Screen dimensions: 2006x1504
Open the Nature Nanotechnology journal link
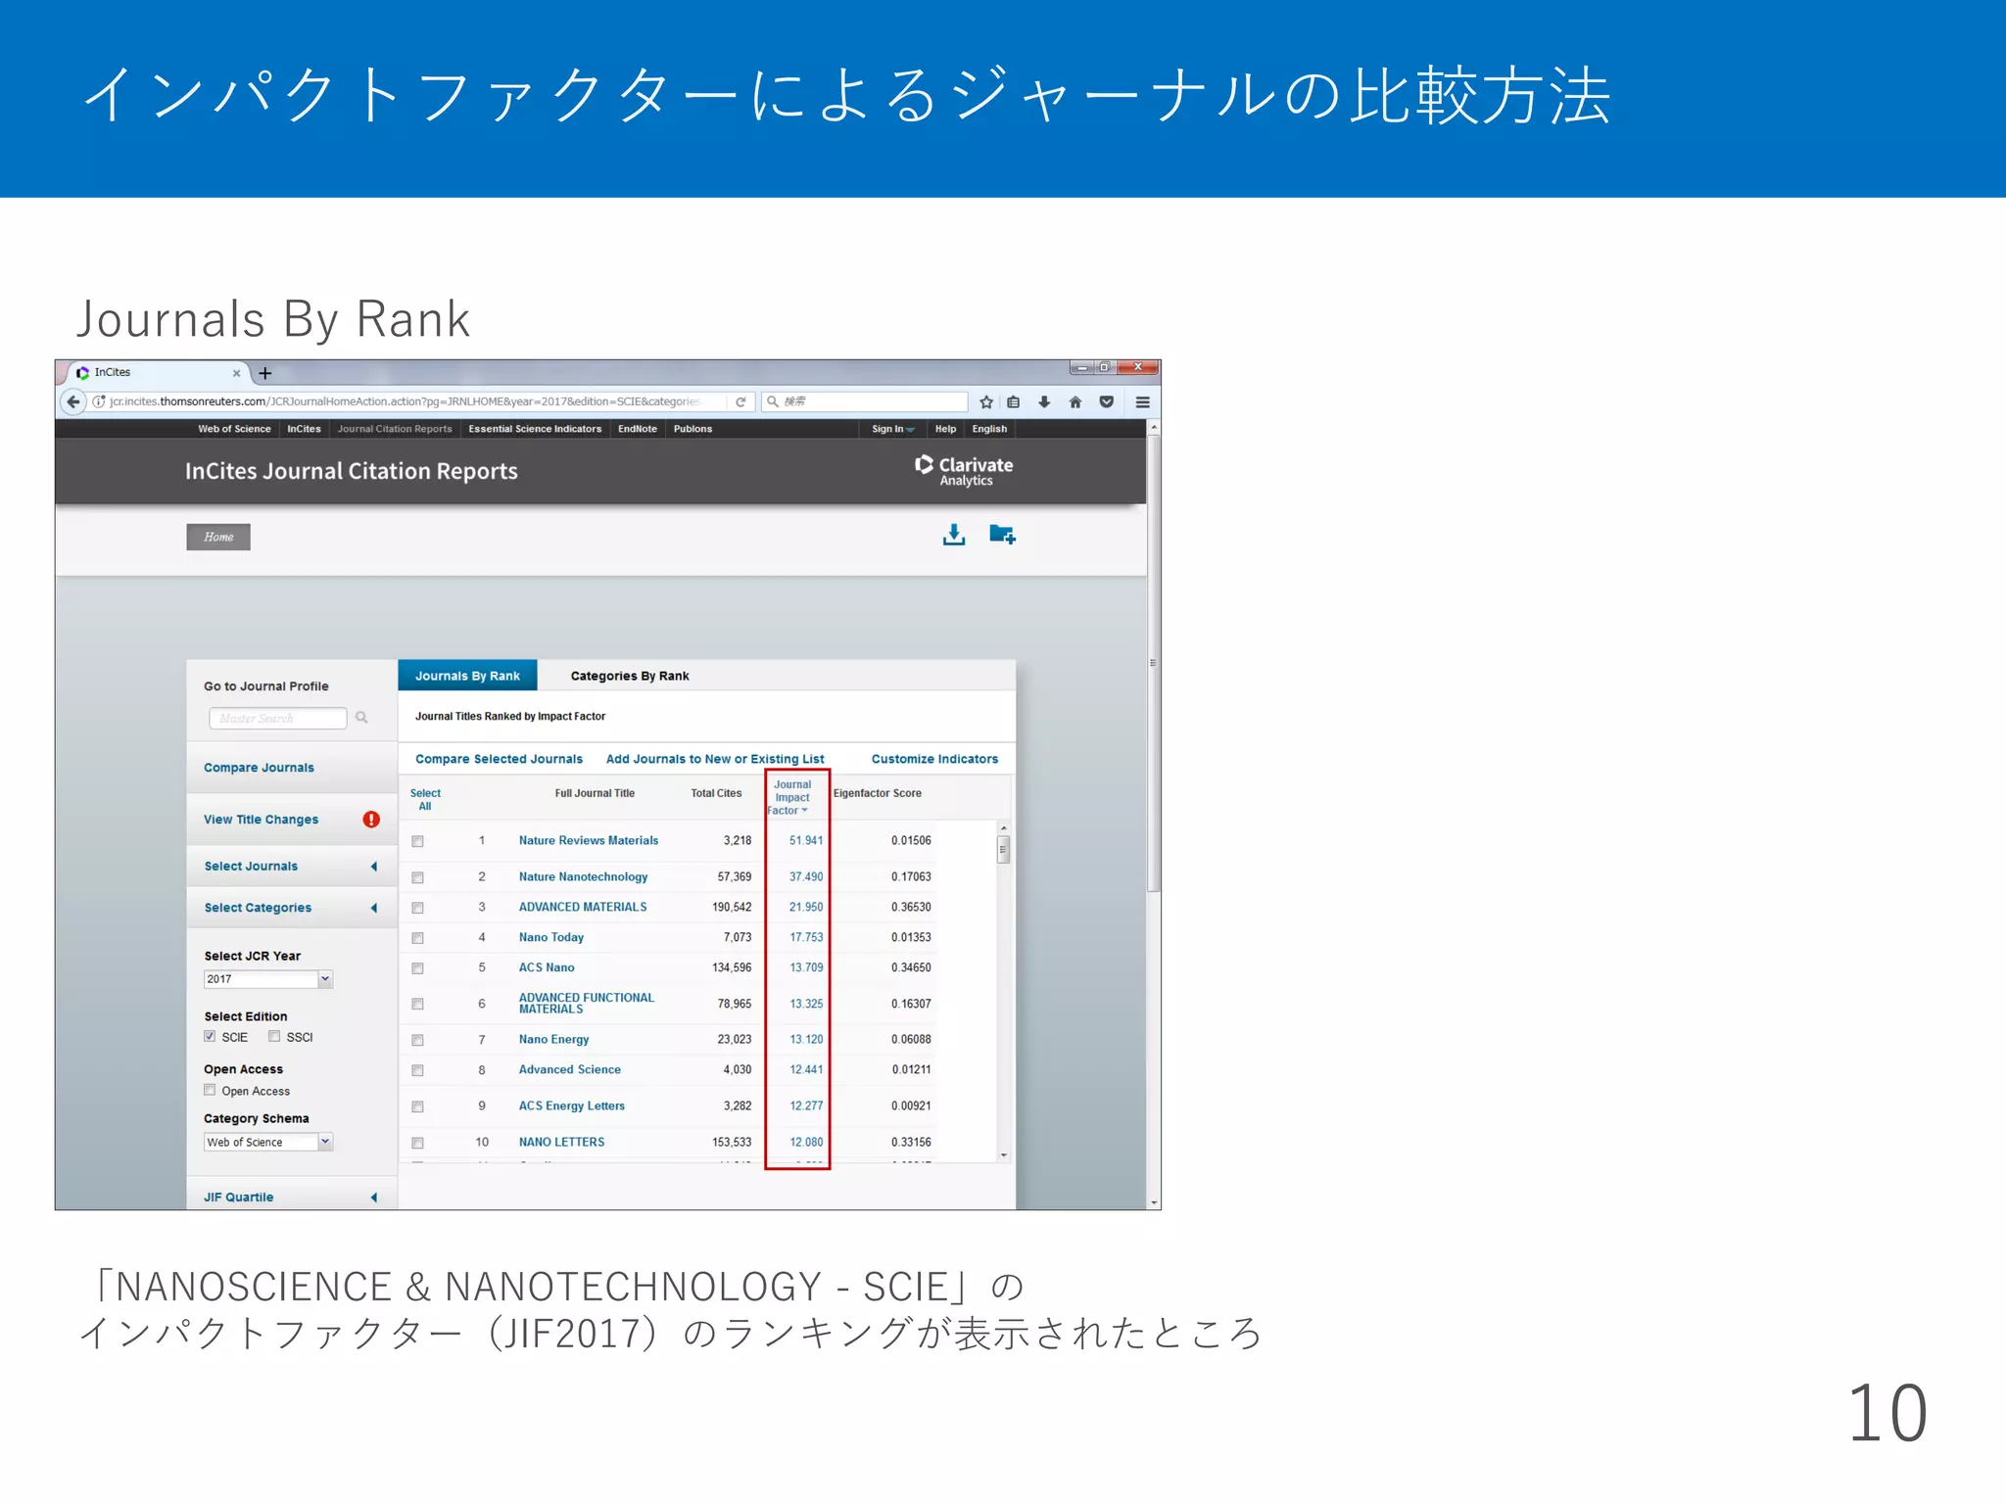tap(583, 876)
